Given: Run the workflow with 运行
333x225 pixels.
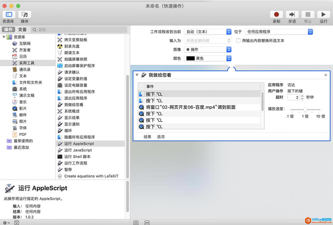Looking at the screenshot, I should (x=324, y=14).
